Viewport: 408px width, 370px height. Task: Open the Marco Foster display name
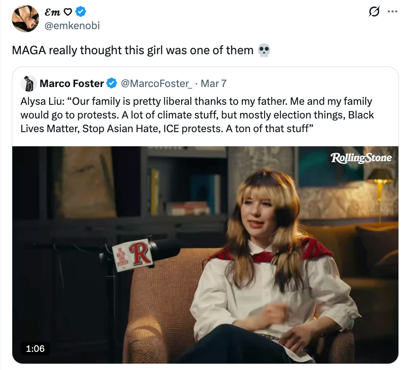click(x=72, y=83)
